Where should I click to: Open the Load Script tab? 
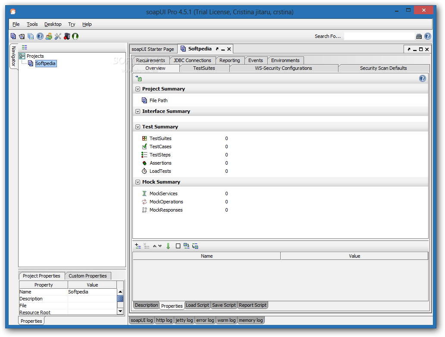[x=197, y=305]
